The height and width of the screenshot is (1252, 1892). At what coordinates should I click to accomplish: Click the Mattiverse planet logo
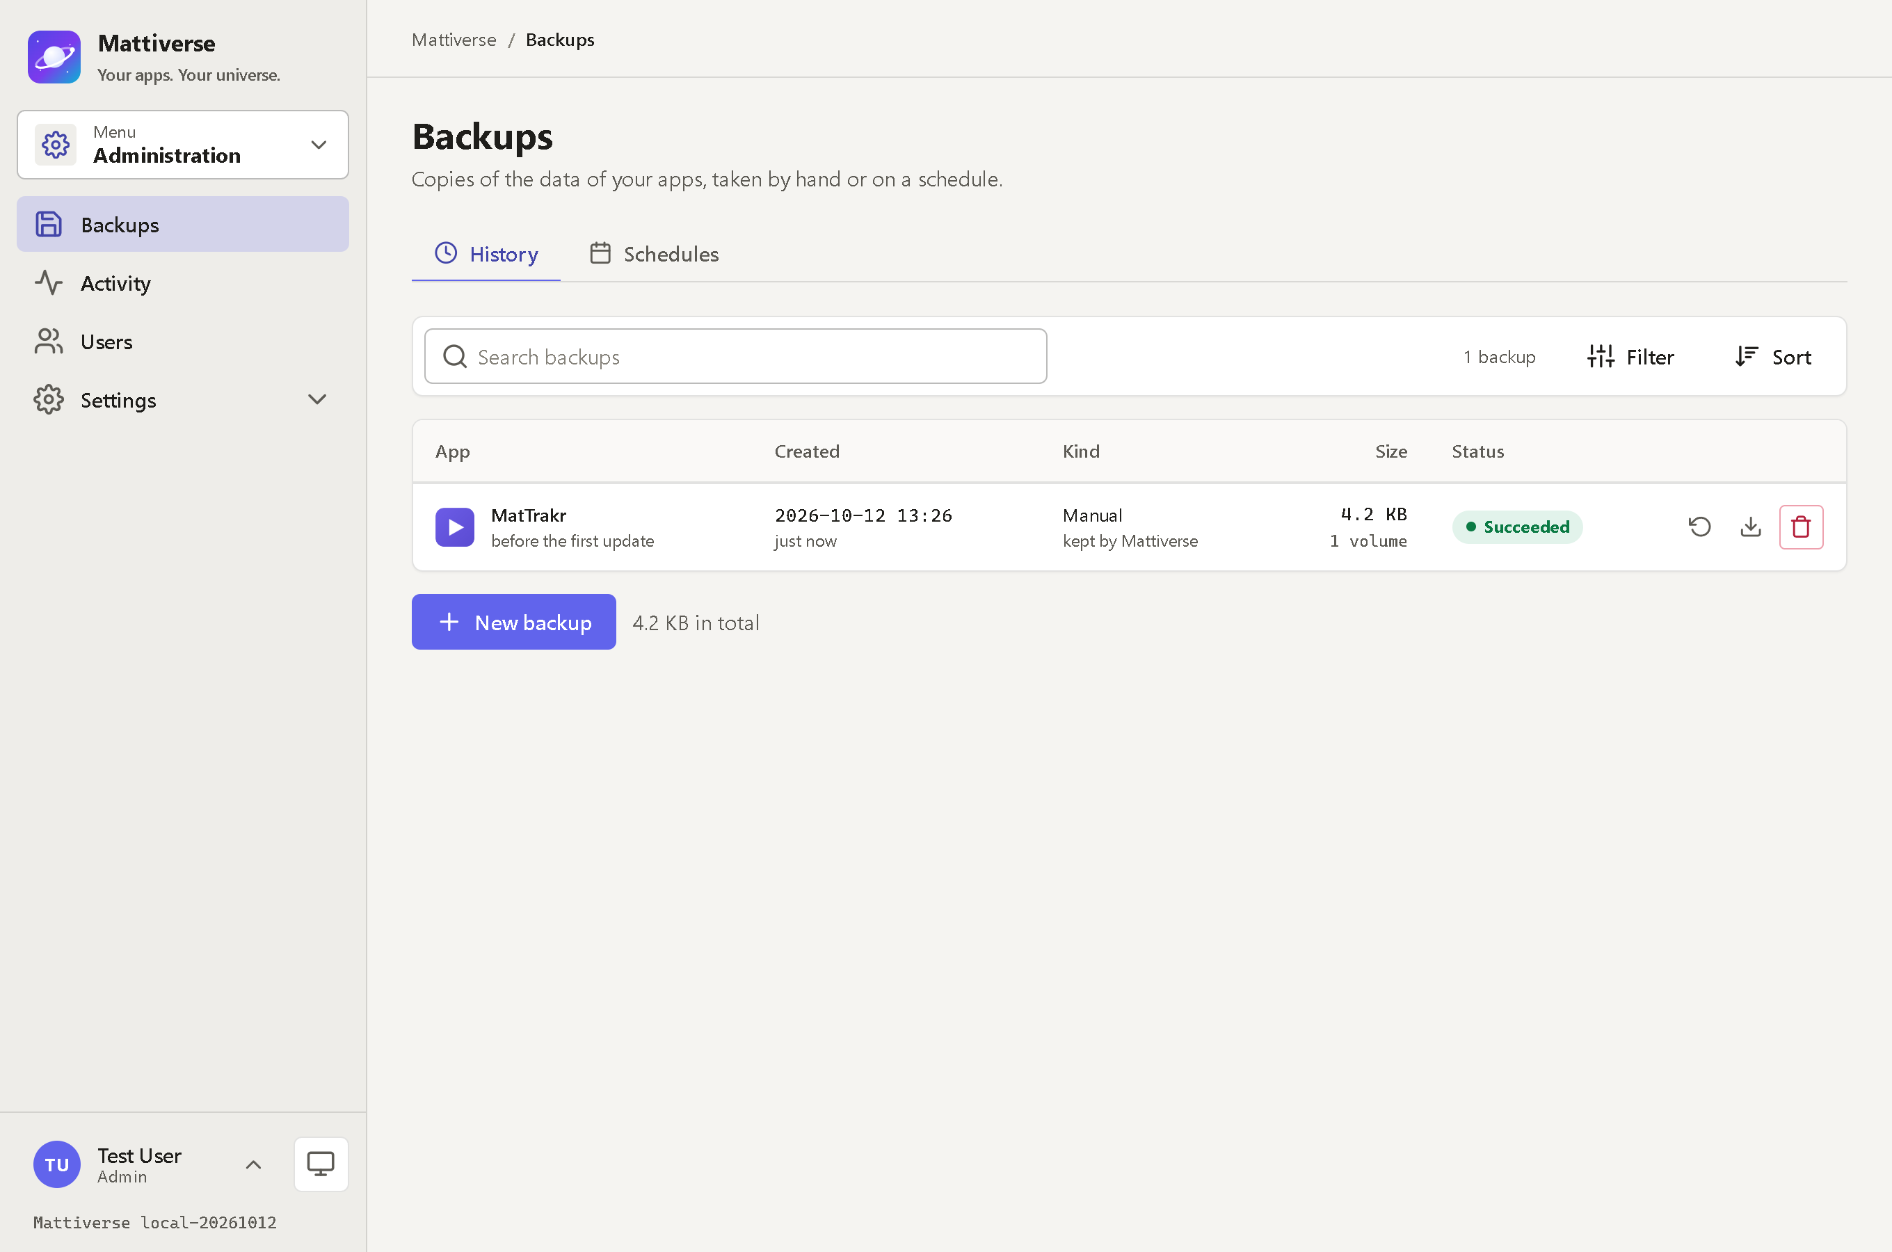54,57
